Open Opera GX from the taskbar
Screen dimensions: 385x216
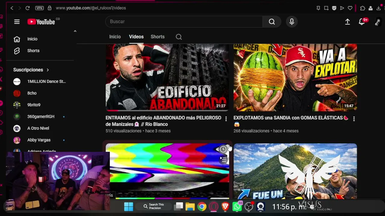214,207
